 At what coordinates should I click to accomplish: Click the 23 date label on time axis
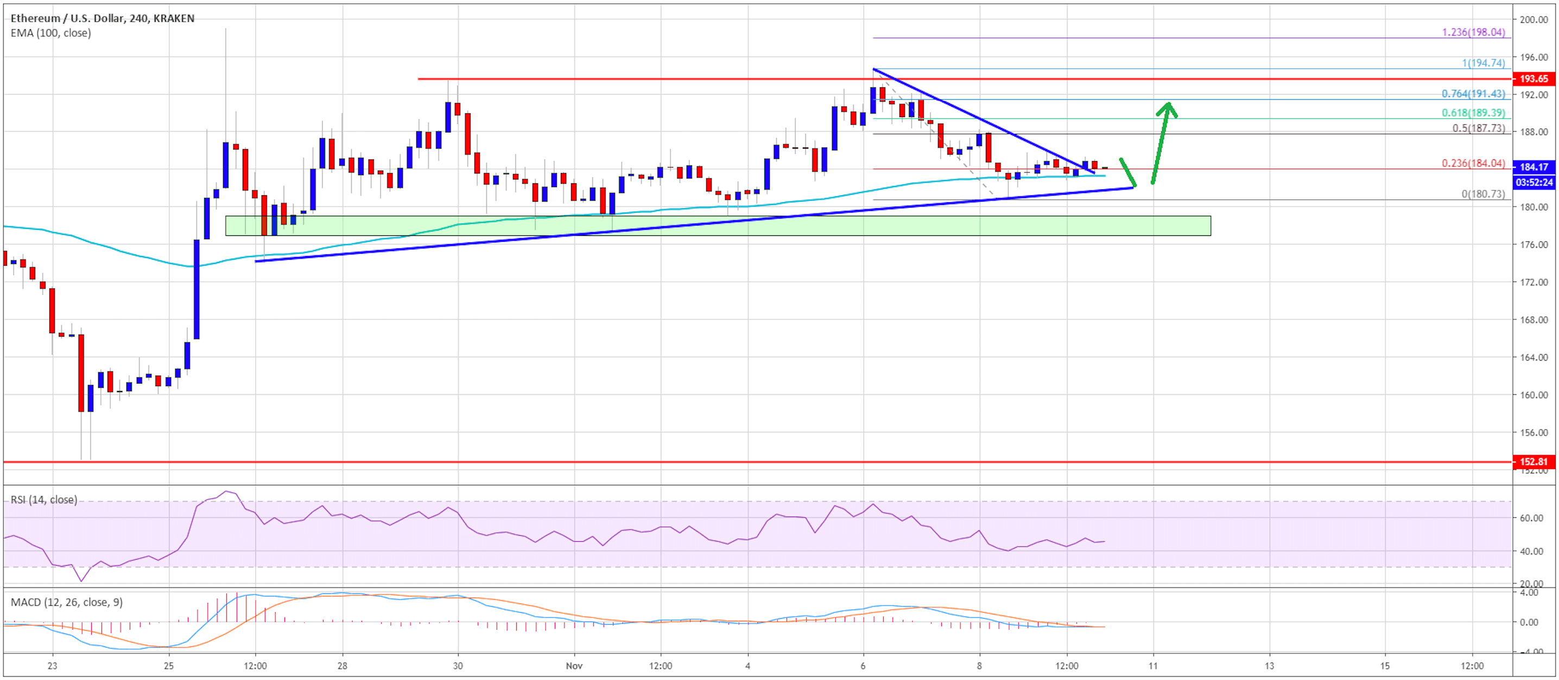53,666
